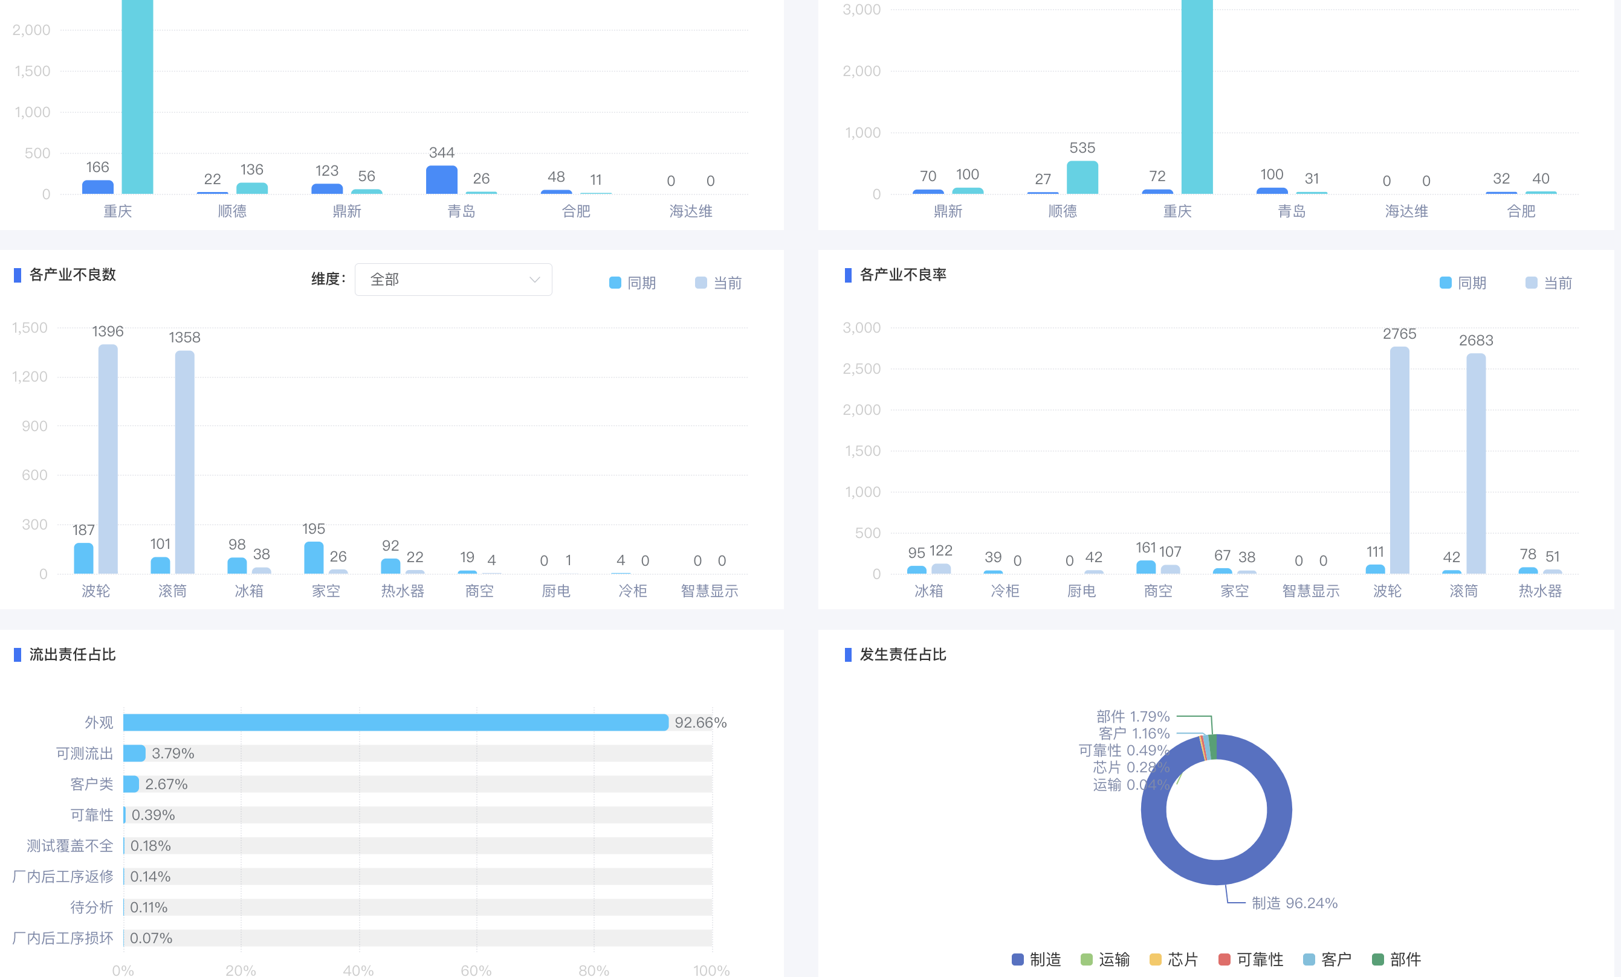
Task: Click the 1358 滚筒 当前 bar
Action: click(x=184, y=462)
